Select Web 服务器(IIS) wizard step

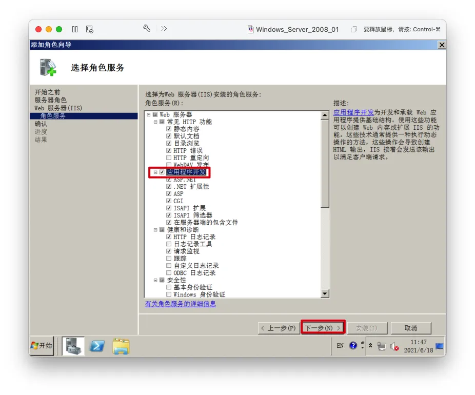point(58,108)
